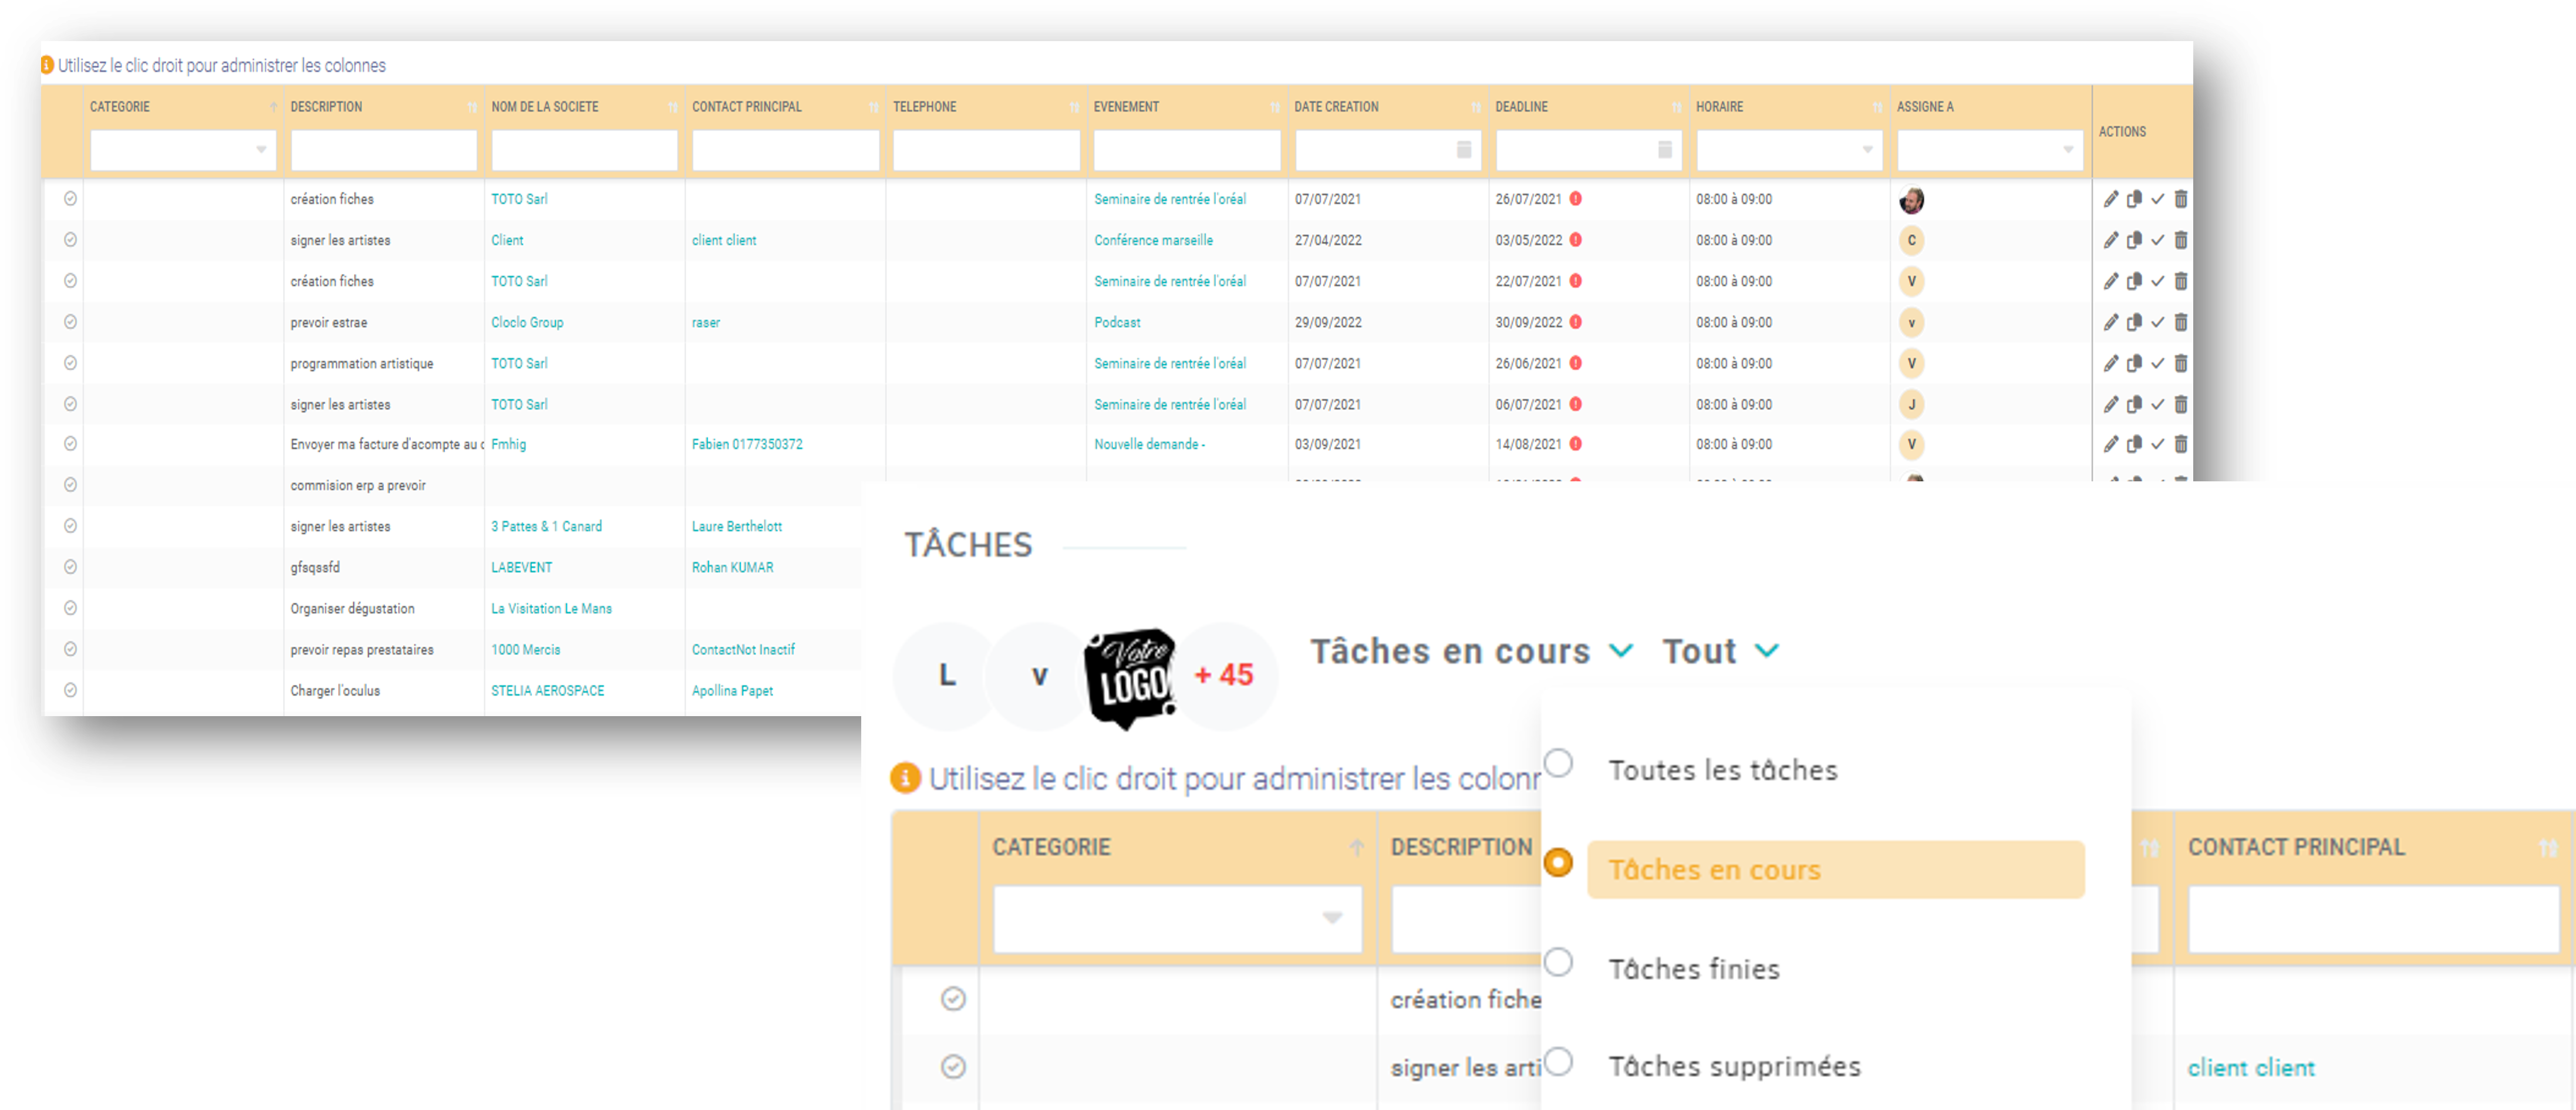Select the Tâches finies radio option

(x=1558, y=962)
